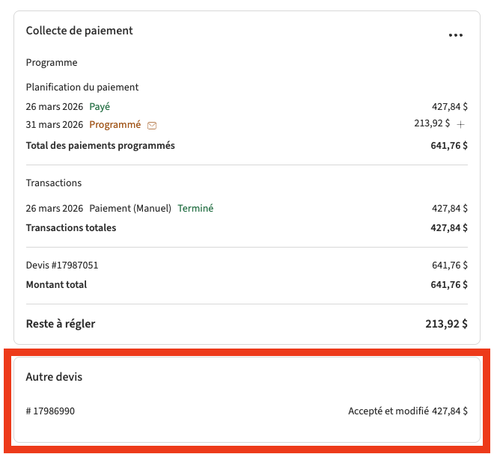
Task: Open the three-dot menu in Collecte de paiement
Action: click(455, 35)
